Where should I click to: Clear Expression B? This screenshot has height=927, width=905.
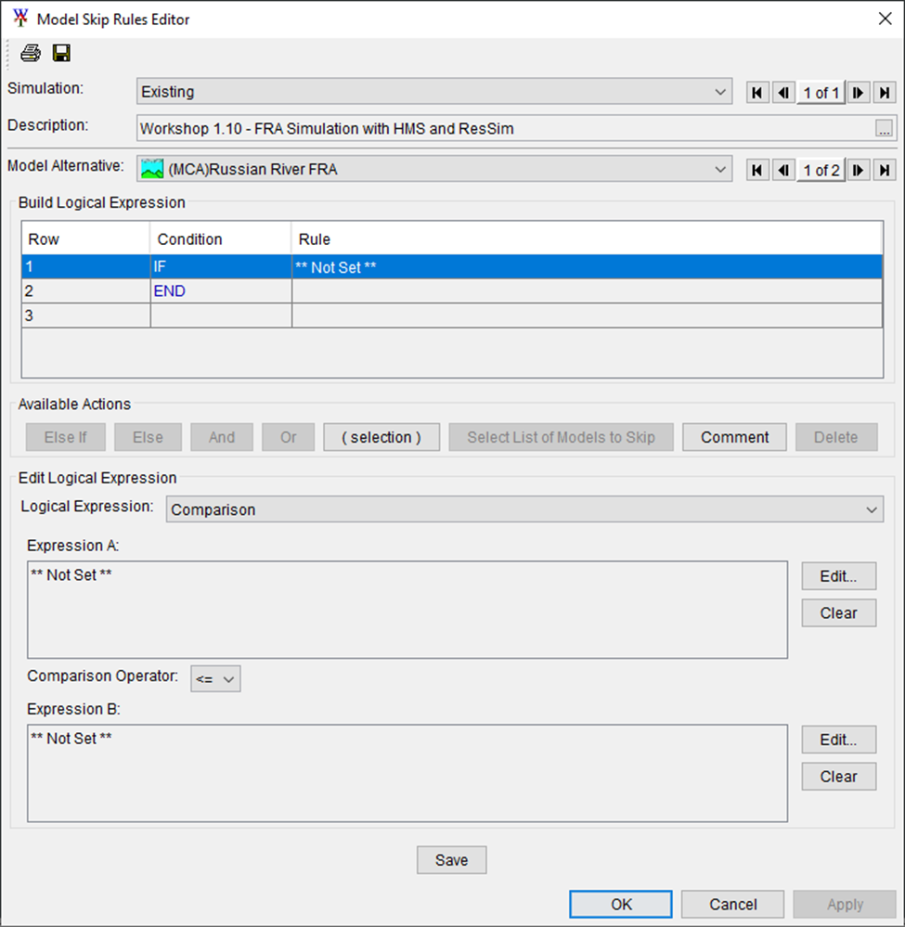(x=838, y=777)
